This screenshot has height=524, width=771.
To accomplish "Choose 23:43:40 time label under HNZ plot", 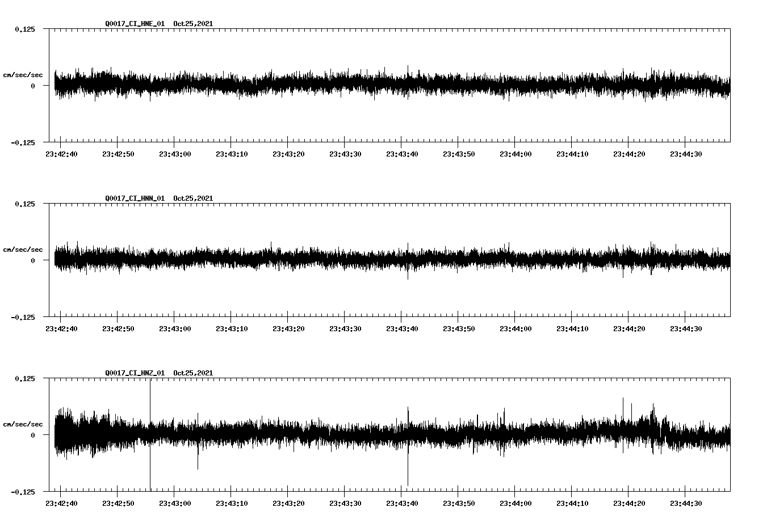I will pos(402,504).
